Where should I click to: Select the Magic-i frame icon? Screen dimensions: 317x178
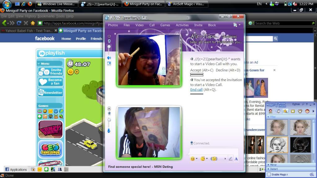pyautogui.click(x=293, y=111)
